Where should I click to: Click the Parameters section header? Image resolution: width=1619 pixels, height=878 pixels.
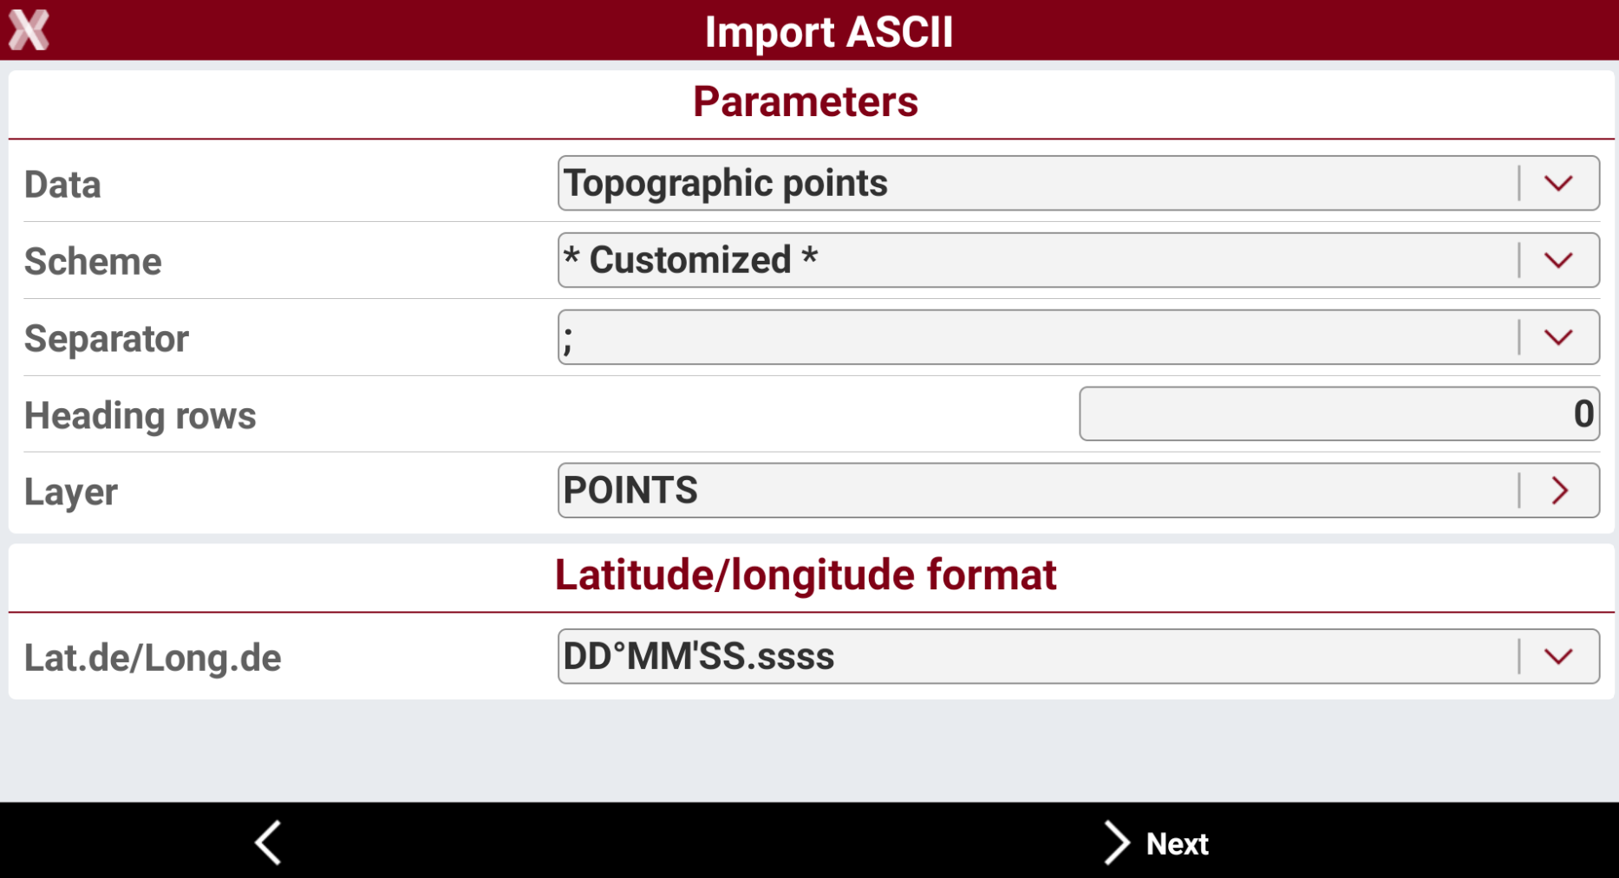click(x=806, y=101)
